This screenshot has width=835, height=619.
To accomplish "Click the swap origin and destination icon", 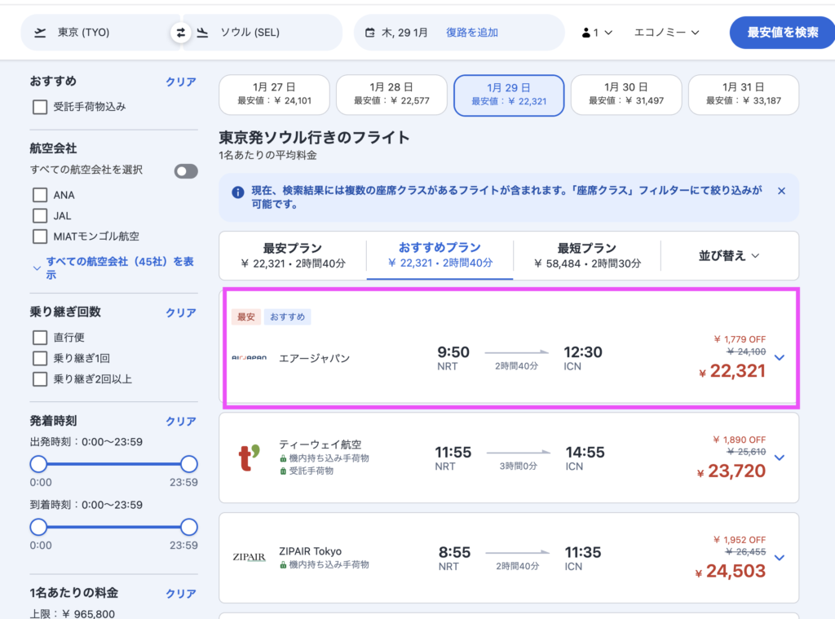I will [181, 31].
